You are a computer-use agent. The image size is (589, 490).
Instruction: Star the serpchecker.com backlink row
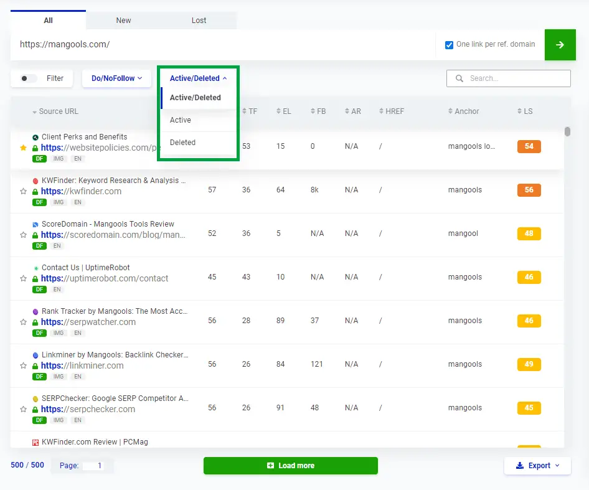tap(23, 409)
